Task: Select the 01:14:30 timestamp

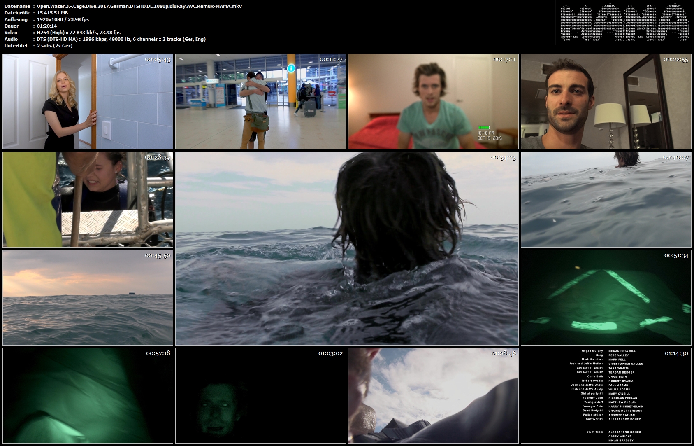Action: (x=676, y=353)
